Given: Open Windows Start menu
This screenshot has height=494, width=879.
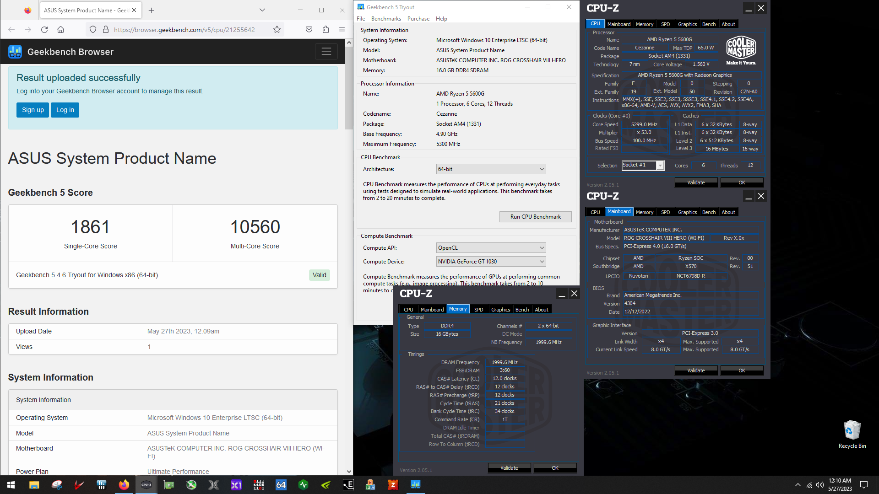Looking at the screenshot, I should pyautogui.click(x=11, y=485).
